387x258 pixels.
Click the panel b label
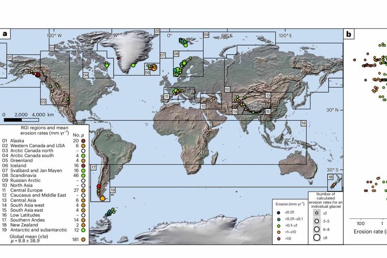point(349,35)
